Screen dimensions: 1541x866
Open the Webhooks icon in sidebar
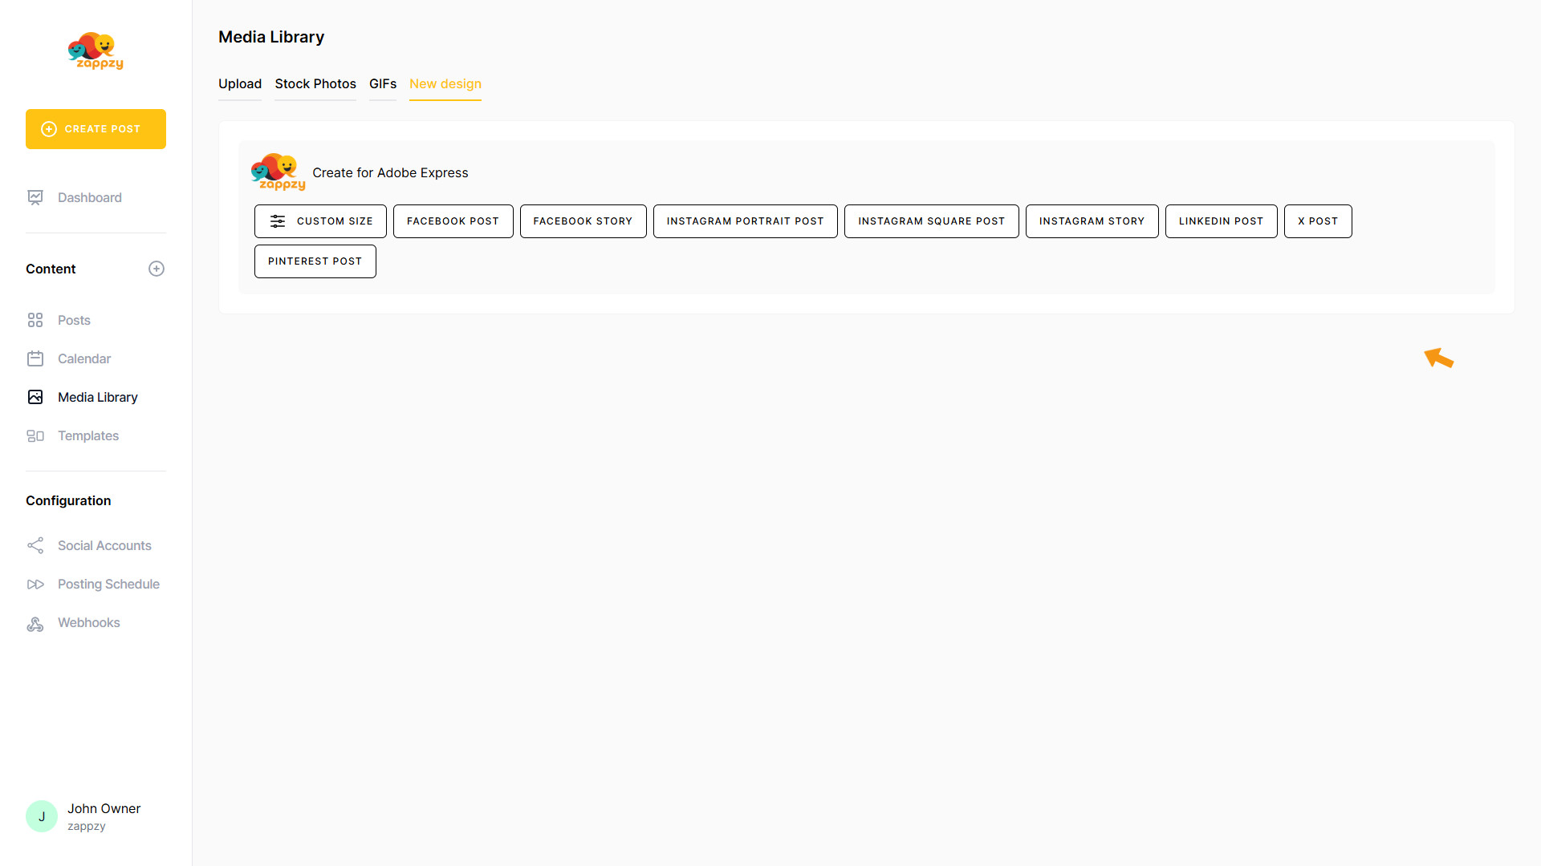(x=35, y=623)
